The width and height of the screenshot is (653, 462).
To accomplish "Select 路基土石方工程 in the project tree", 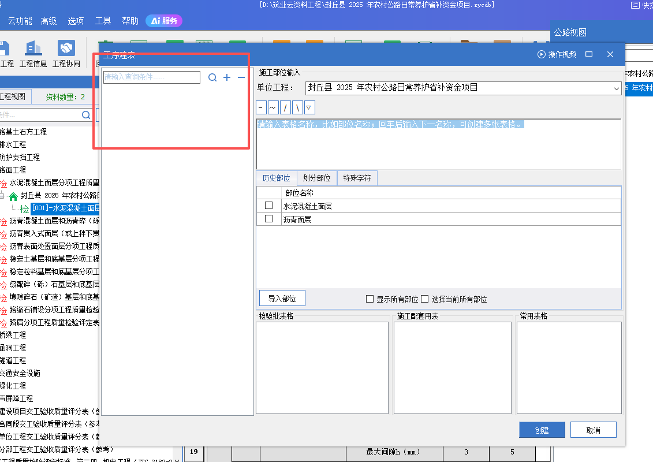I will coord(23,132).
